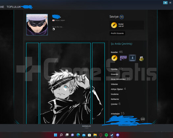Open the Oyunlar games list link
The width and height of the screenshot is (173, 138).
pyautogui.click(x=114, y=69)
